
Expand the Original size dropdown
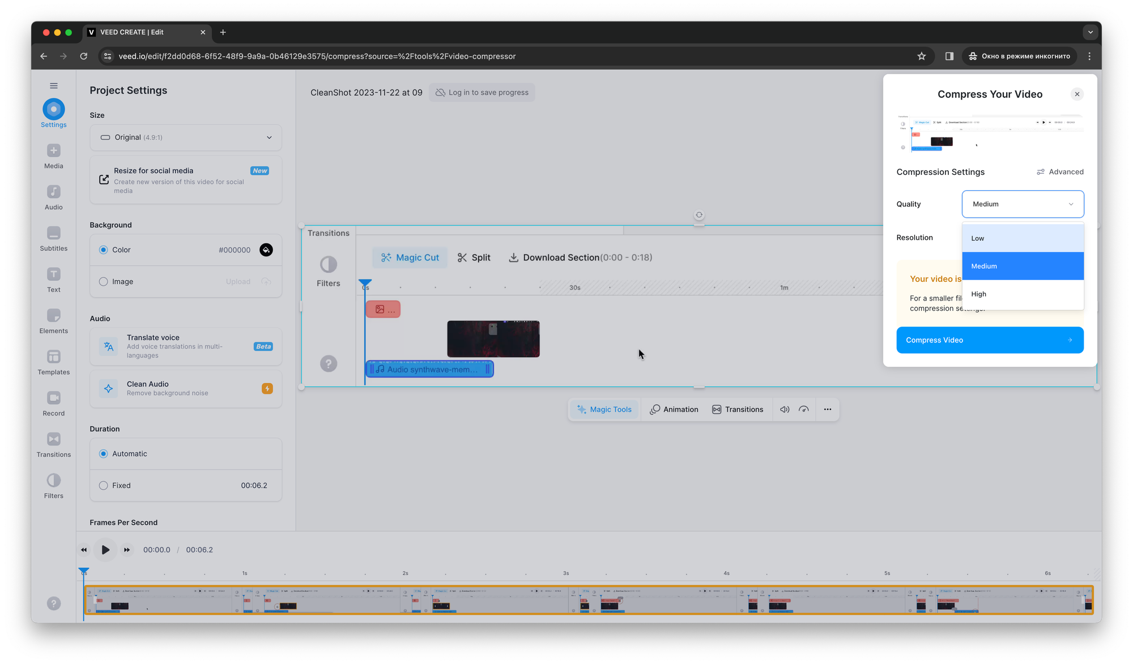[186, 138]
